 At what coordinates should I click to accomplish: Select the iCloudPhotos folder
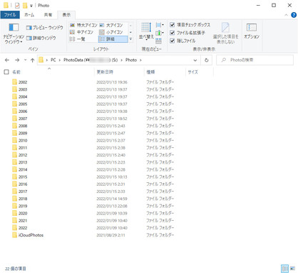[31, 235]
